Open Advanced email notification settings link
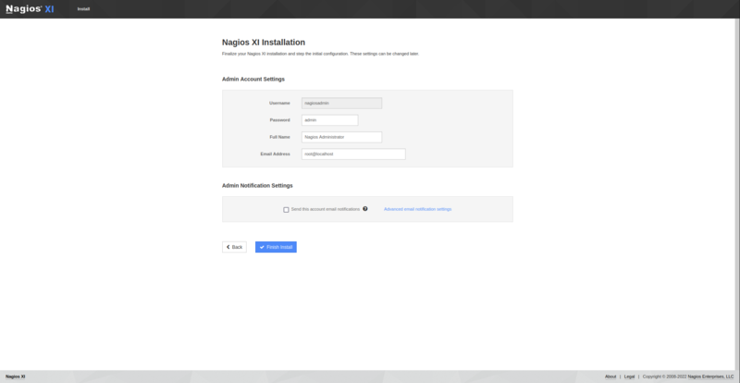Screen dimensions: 740x383 [417, 209]
